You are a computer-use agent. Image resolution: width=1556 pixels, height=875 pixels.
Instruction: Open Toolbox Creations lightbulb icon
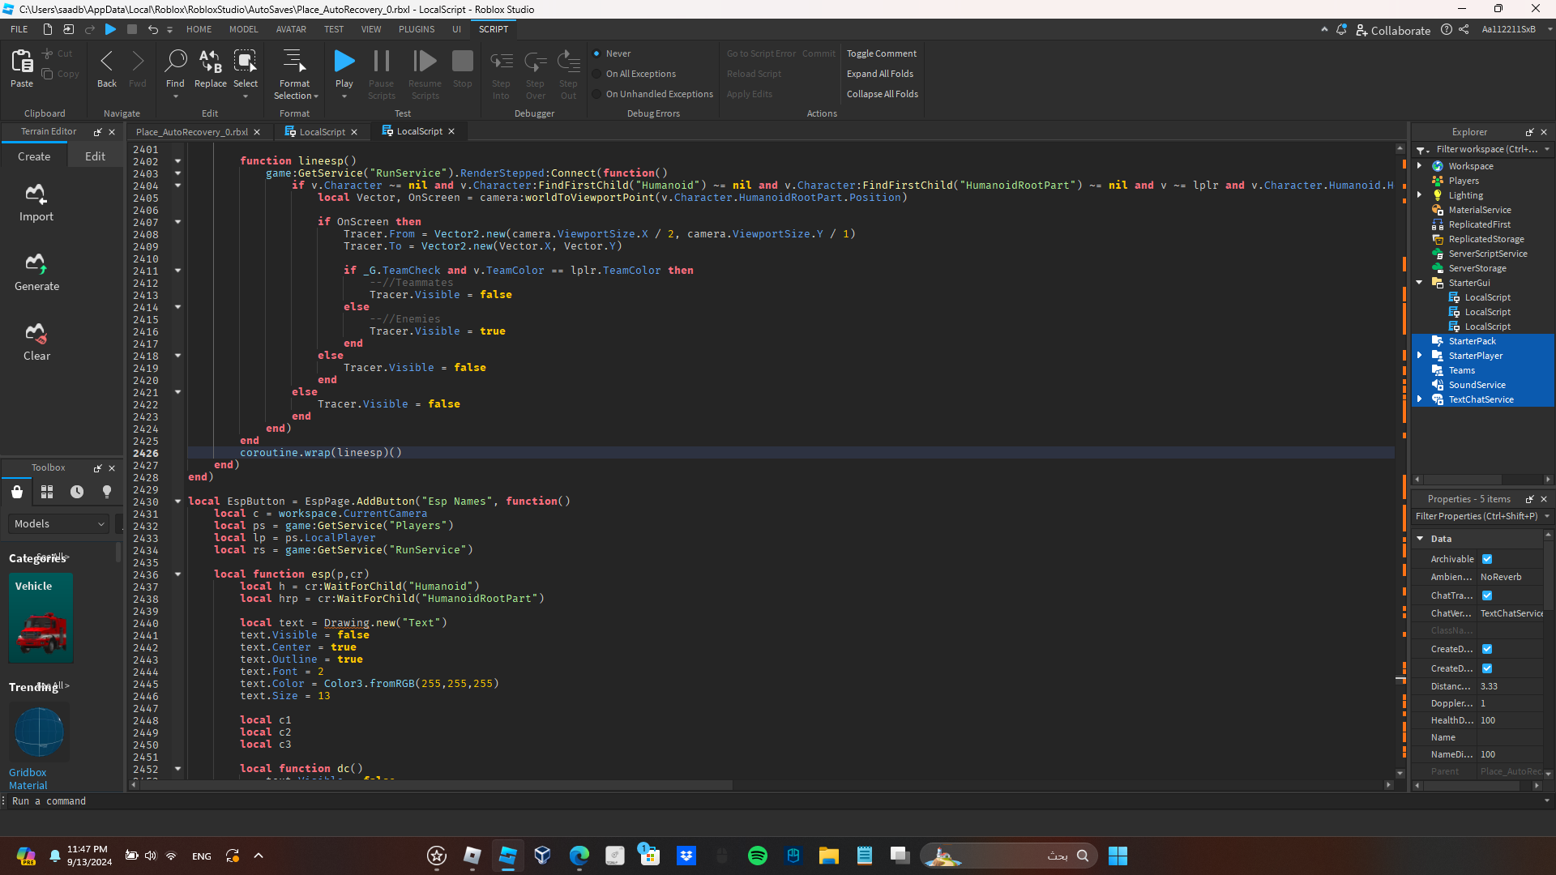[107, 492]
